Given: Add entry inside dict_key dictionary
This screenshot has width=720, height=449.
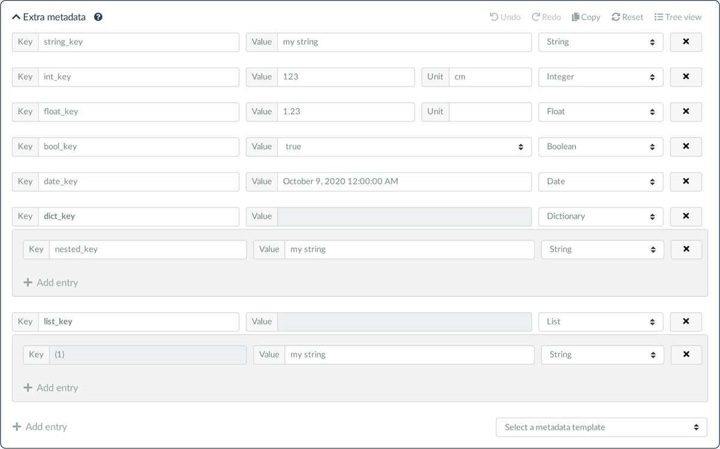Looking at the screenshot, I should 51,282.
